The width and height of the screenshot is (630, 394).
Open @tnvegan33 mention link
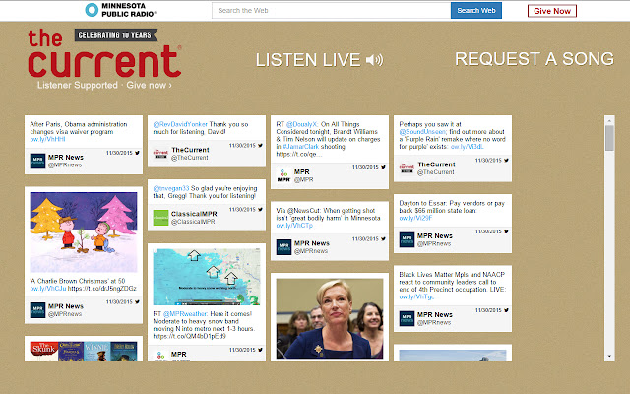coord(170,188)
